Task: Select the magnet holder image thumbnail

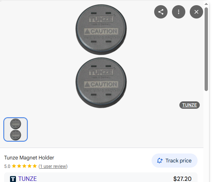Action: (x=16, y=129)
